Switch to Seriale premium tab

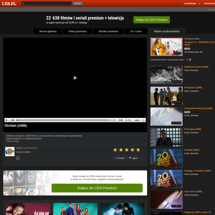tap(109, 31)
